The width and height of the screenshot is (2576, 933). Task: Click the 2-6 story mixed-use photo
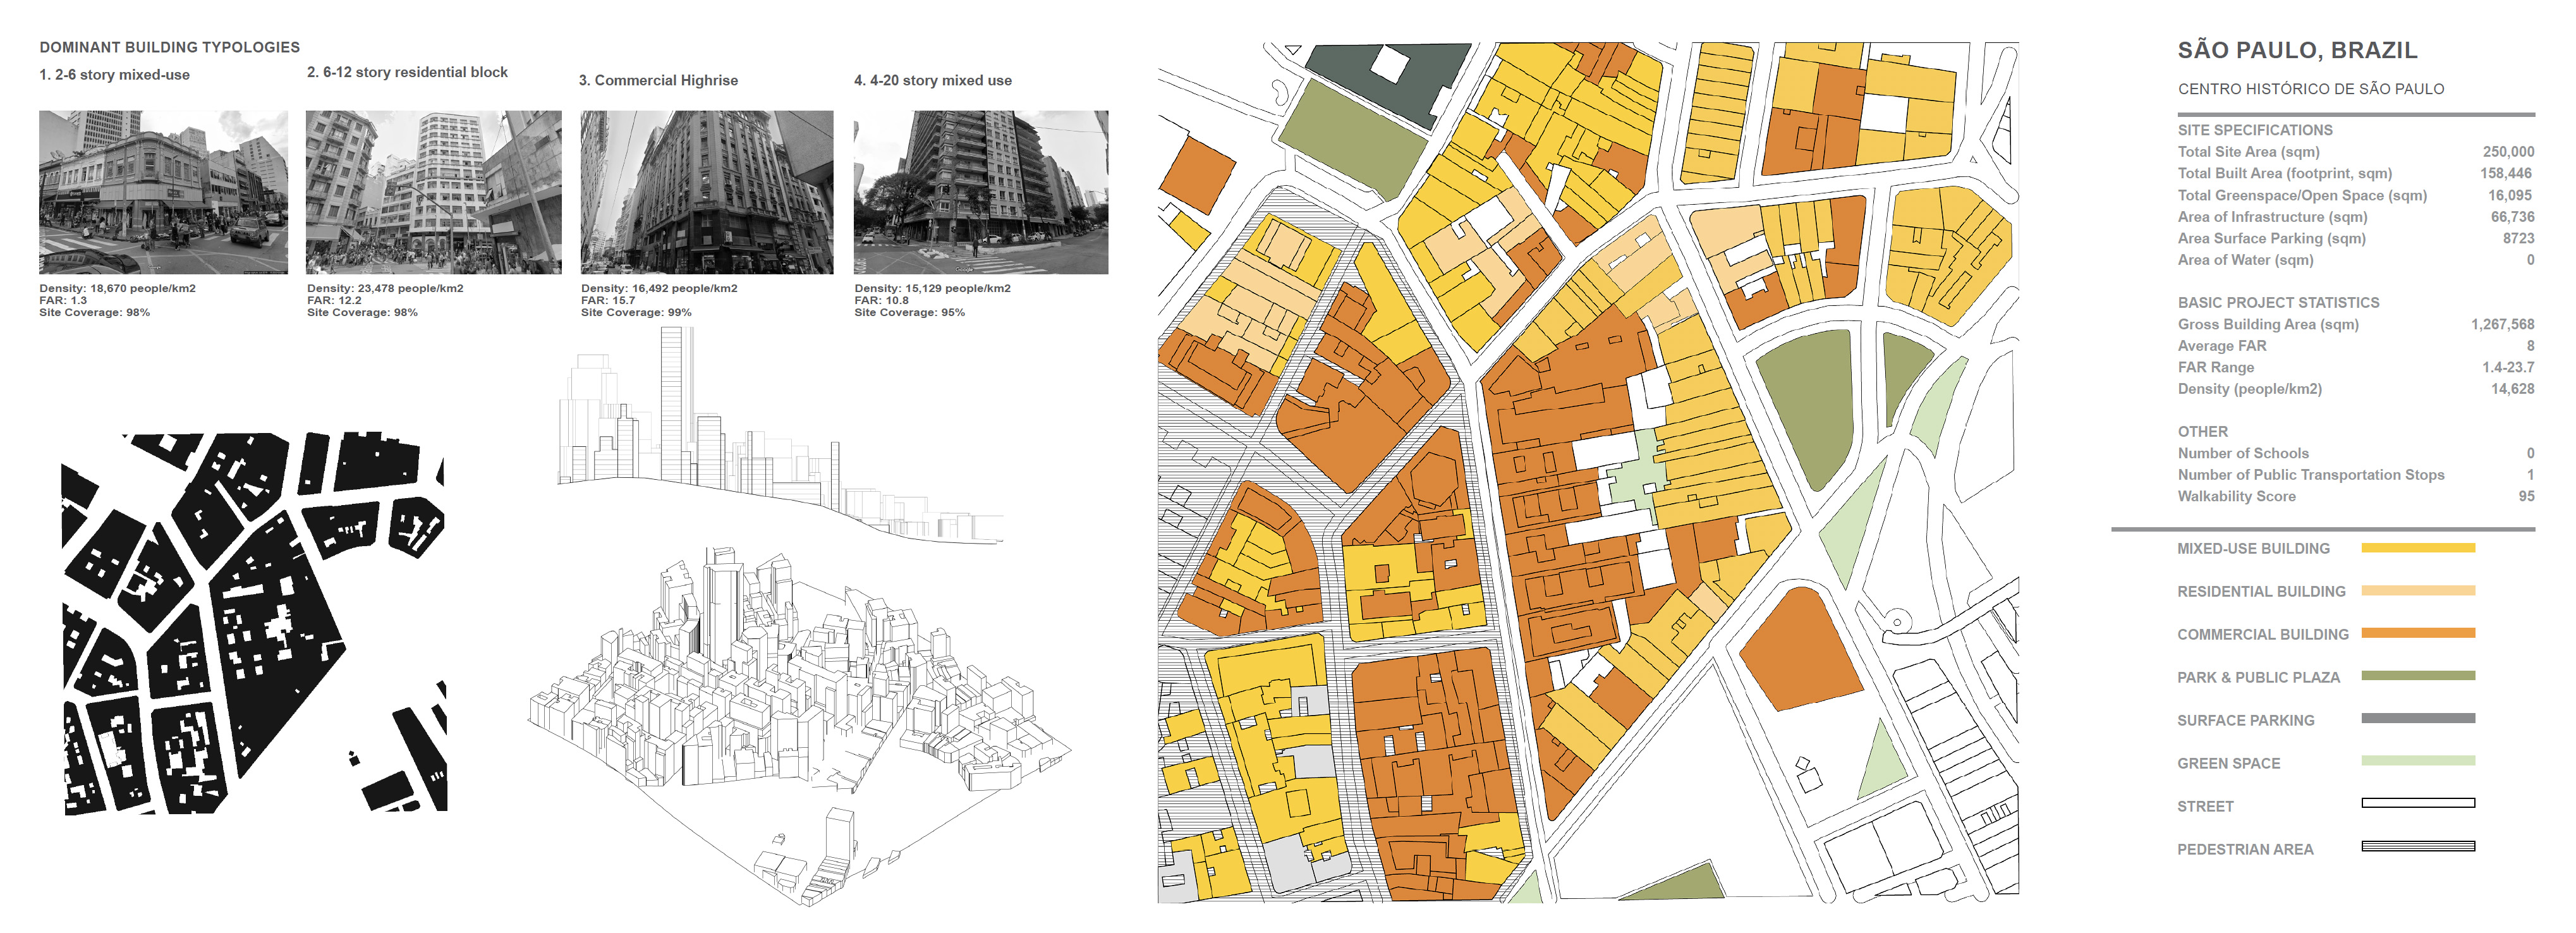tap(163, 192)
